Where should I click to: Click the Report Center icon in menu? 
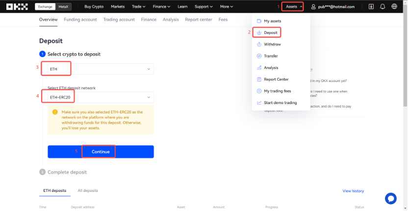[259, 79]
